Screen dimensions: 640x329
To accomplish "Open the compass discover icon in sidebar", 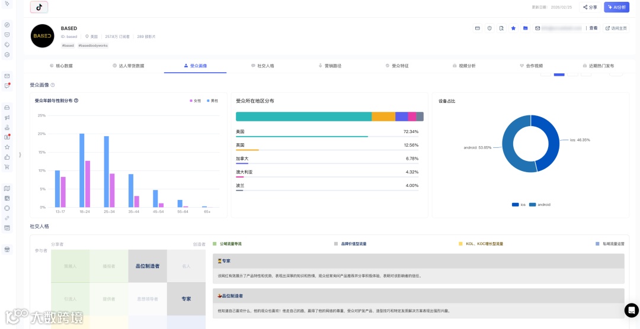I will pyautogui.click(x=7, y=25).
